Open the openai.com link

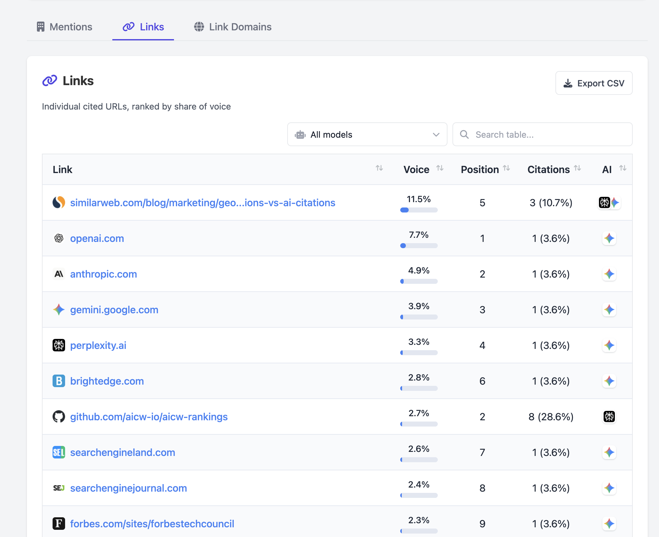97,238
